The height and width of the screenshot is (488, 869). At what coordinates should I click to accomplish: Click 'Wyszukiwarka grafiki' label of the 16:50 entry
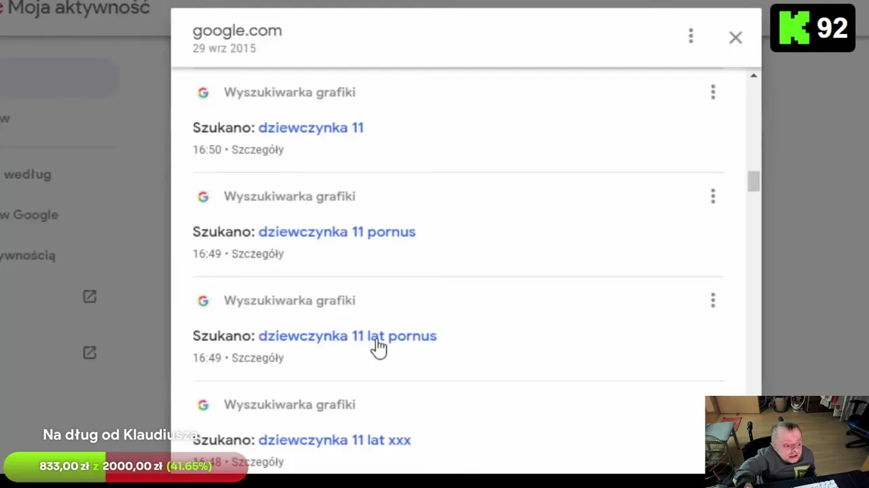coord(289,92)
